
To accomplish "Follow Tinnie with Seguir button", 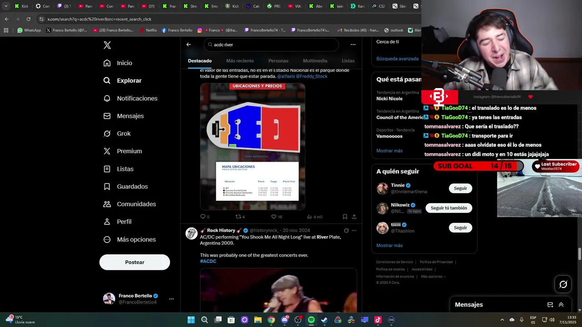I will pyautogui.click(x=460, y=188).
